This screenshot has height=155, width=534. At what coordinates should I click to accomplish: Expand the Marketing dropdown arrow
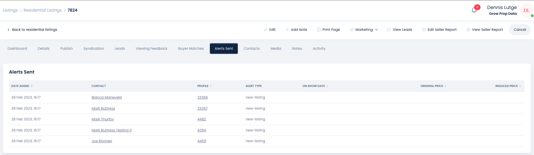click(376, 30)
